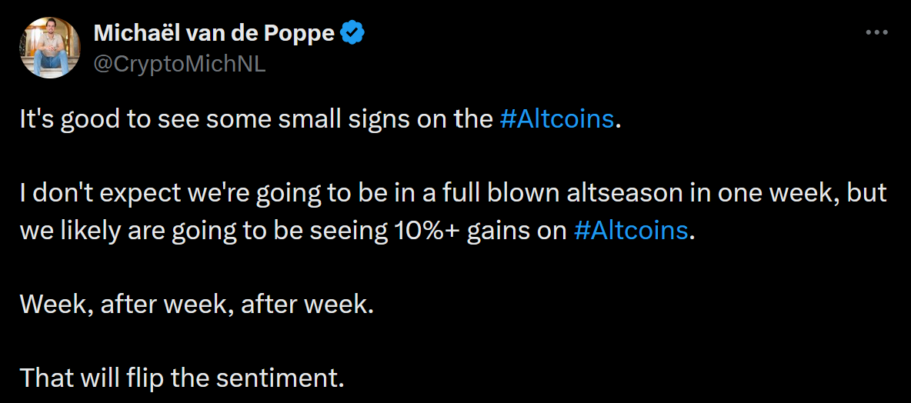This screenshot has width=911, height=403.
Task: Open the three-dot More options menu
Action: 876,33
